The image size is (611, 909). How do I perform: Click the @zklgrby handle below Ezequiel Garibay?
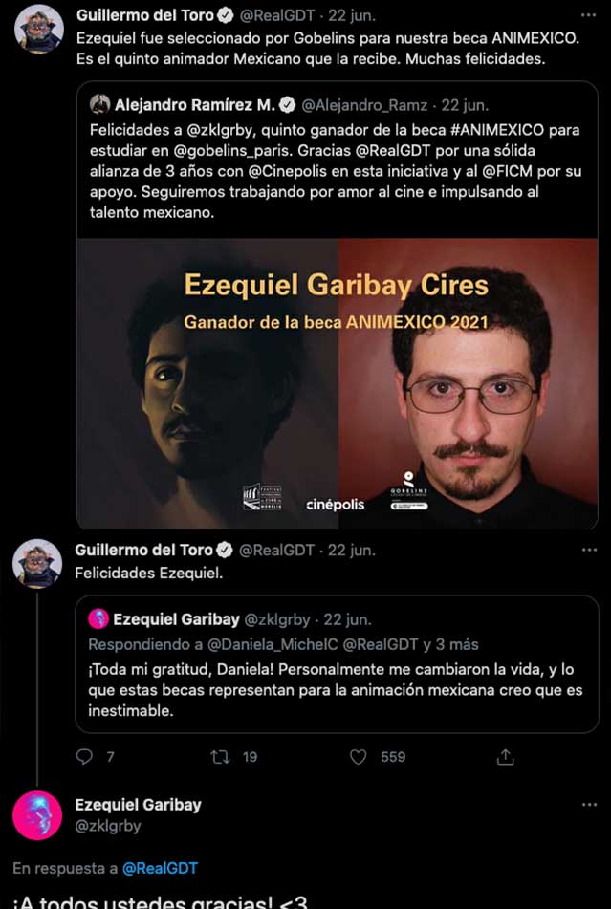108,826
